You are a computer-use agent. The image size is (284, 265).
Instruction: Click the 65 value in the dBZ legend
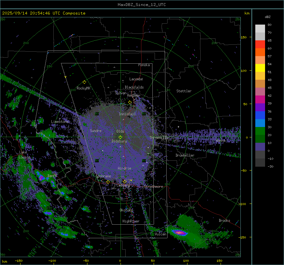(x=269, y=41)
